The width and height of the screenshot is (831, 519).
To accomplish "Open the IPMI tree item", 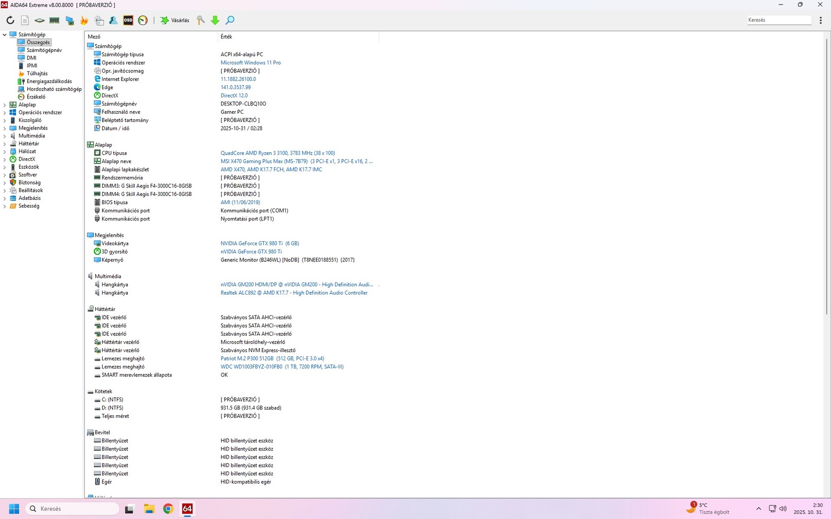I will point(32,66).
